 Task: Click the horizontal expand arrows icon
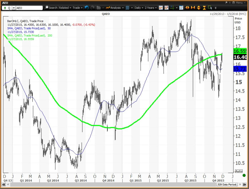(x=188, y=7)
